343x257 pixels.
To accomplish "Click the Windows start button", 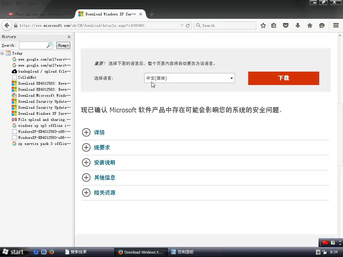I will (x=14, y=252).
